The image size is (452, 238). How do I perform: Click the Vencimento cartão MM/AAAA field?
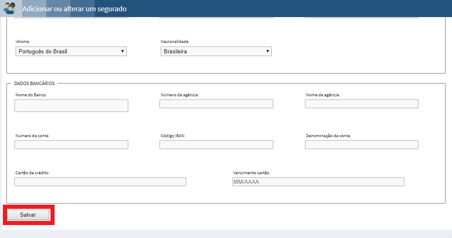click(318, 182)
